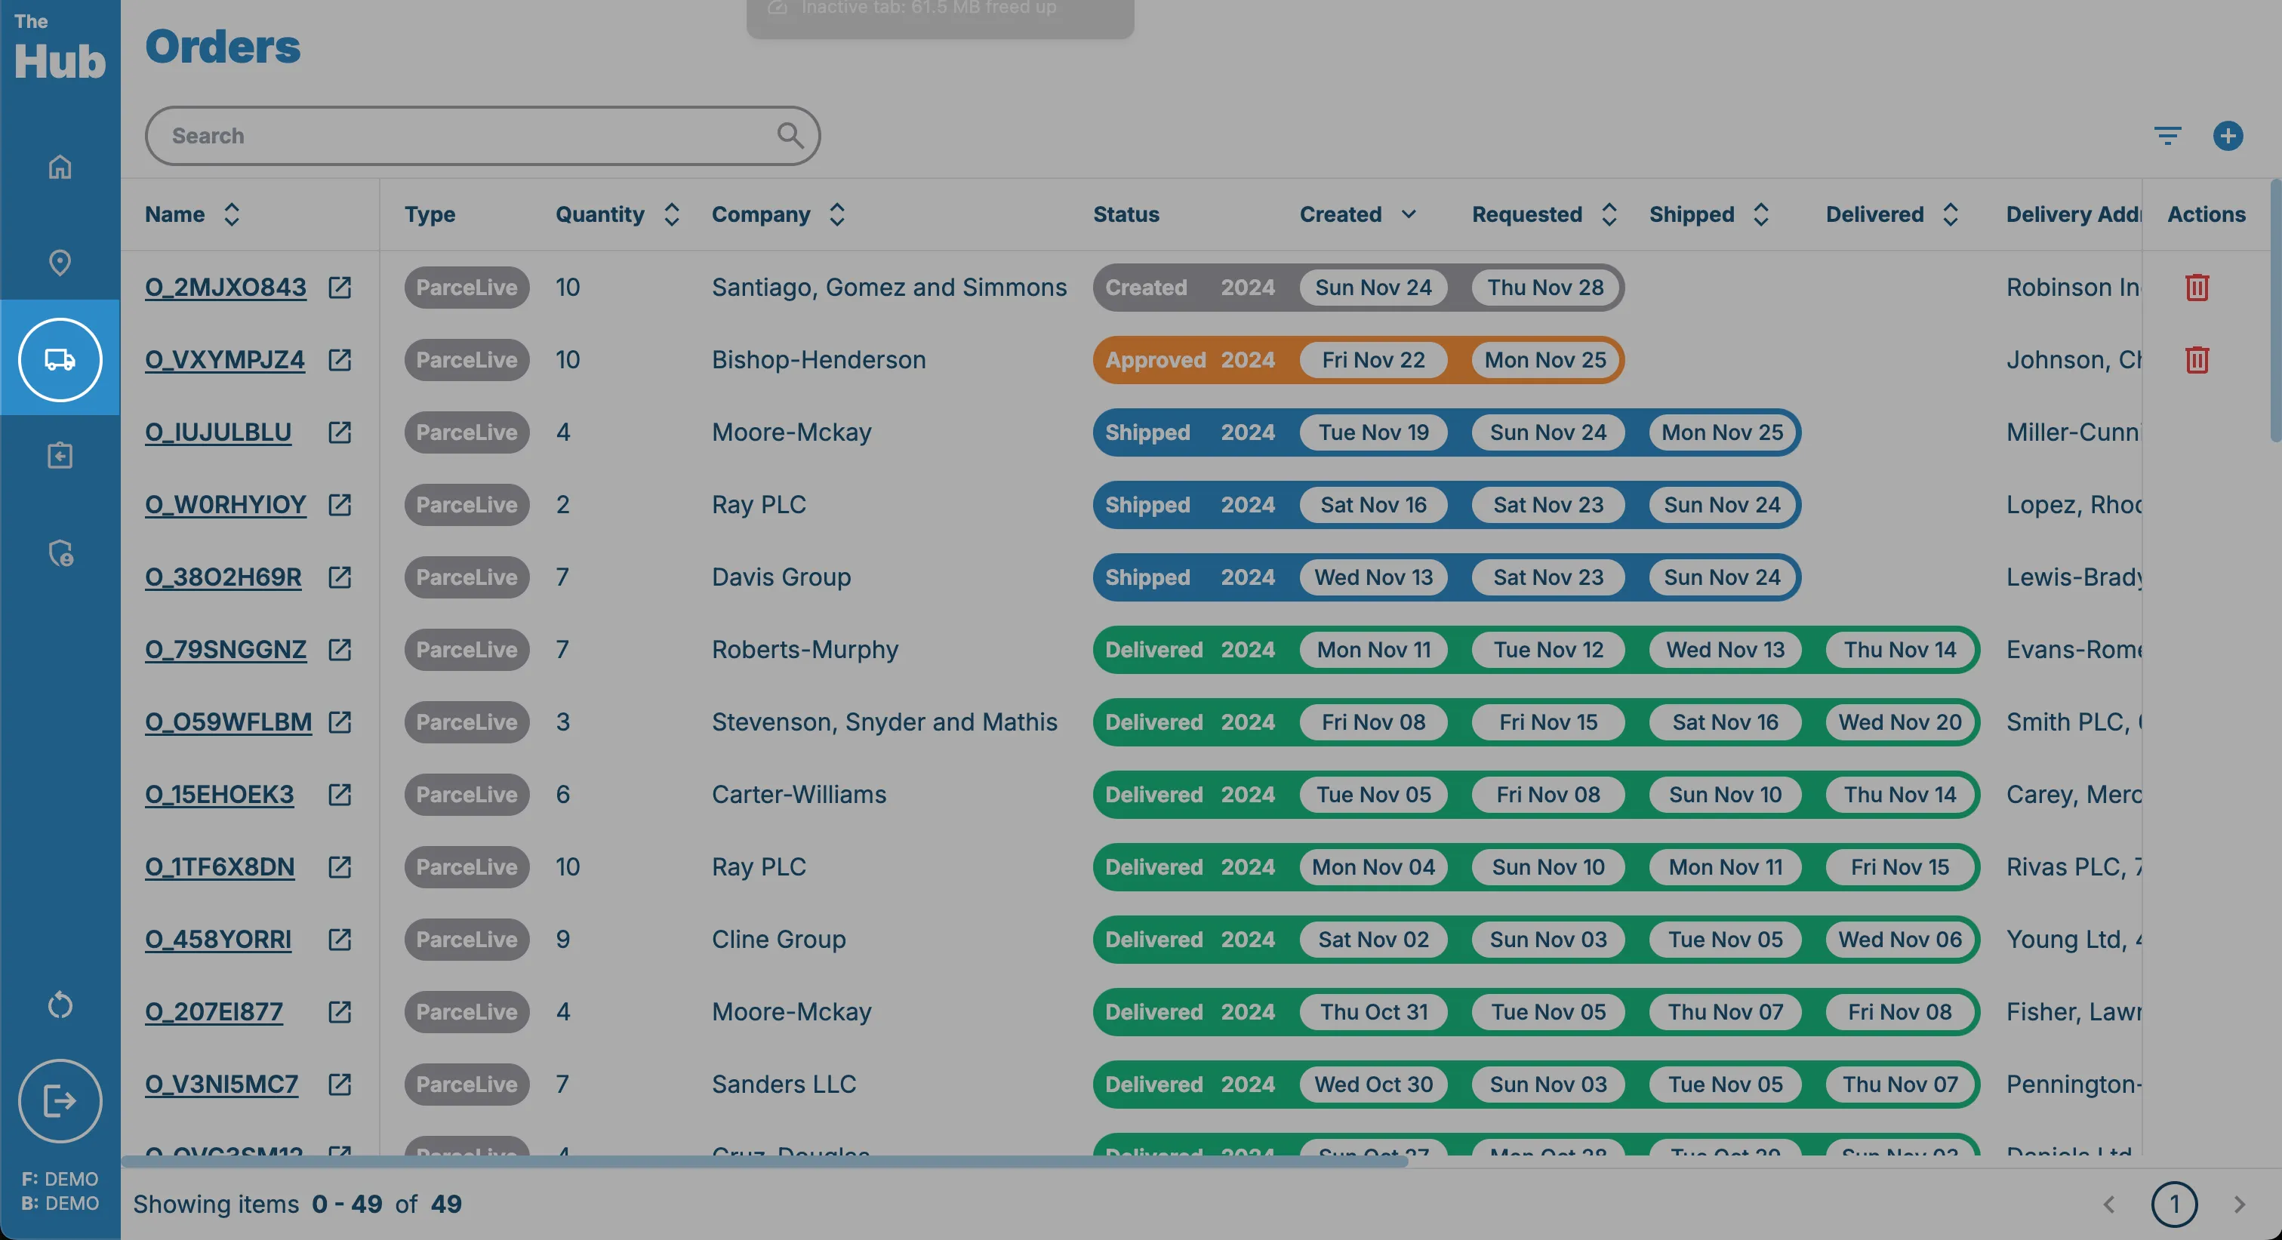This screenshot has height=1240, width=2282.
Task: Sort table by Company column
Action: pyautogui.click(x=837, y=214)
